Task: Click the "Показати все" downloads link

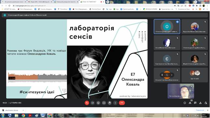Action: click(x=200, y=110)
